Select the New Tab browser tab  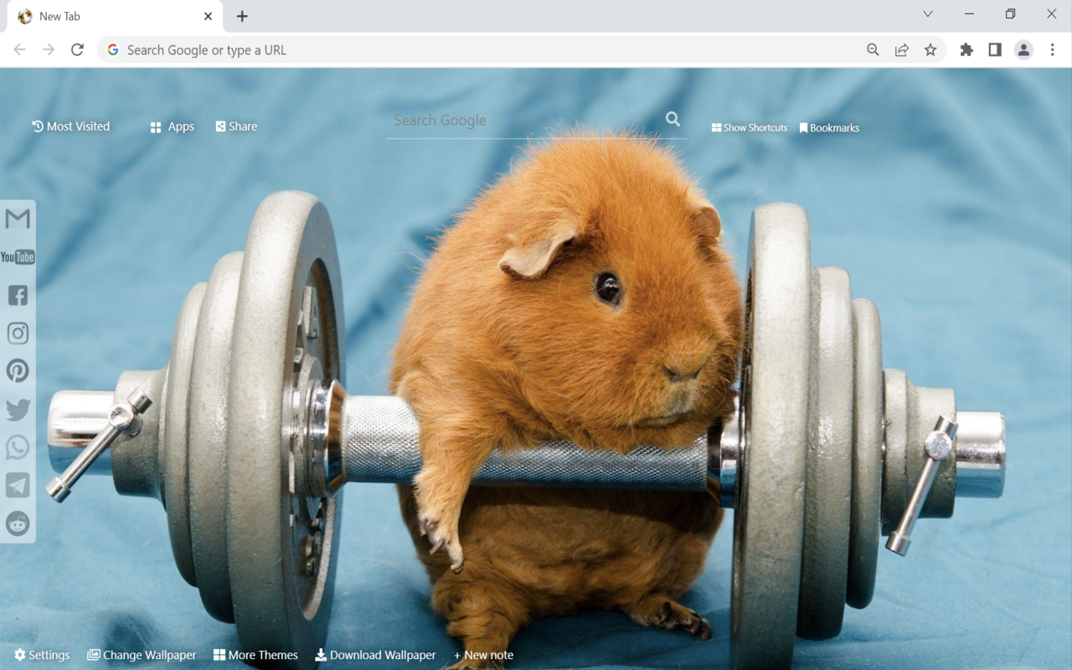[115, 17]
